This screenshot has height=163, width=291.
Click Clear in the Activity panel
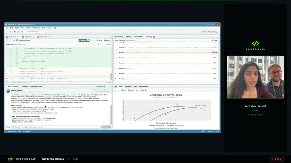tap(215, 40)
